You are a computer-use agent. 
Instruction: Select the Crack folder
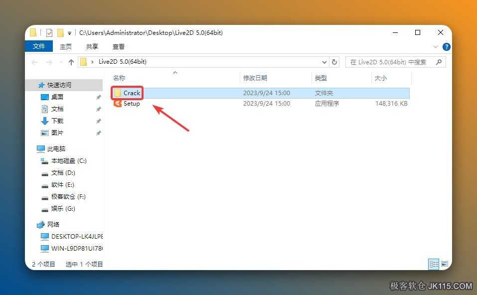click(132, 93)
